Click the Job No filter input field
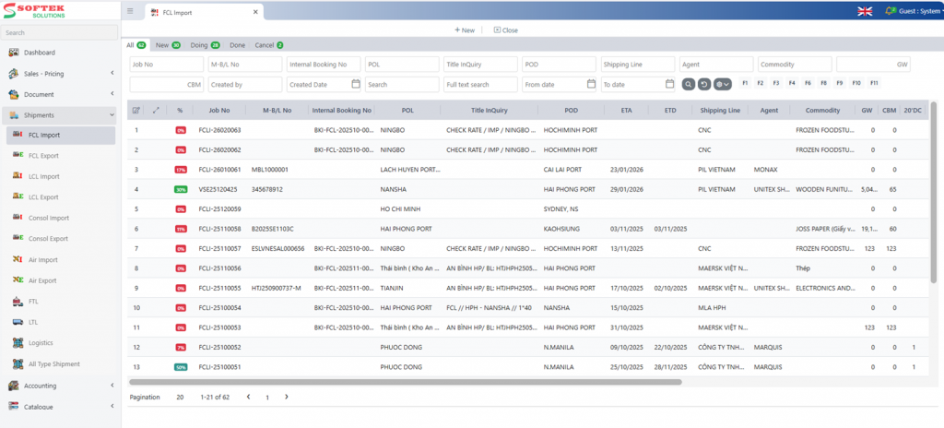This screenshot has width=944, height=428. [167, 65]
